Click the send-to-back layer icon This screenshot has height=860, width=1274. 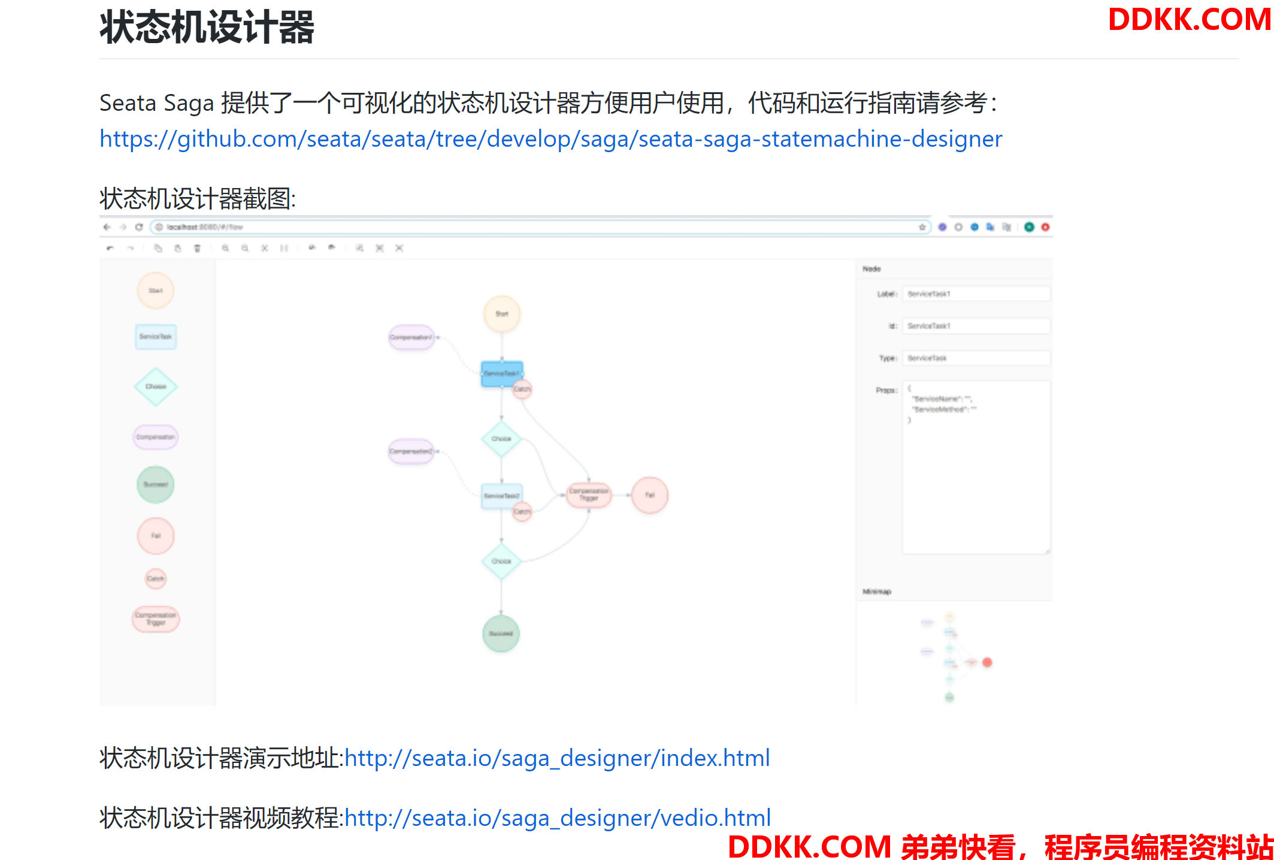(312, 247)
